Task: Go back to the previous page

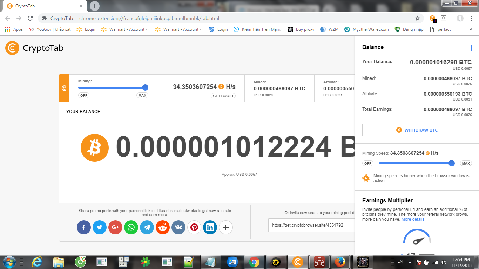Action: click(x=8, y=18)
